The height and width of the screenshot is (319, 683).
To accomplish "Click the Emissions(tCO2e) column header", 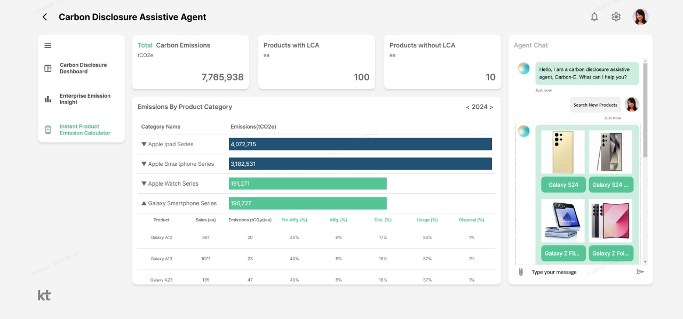I will (253, 127).
